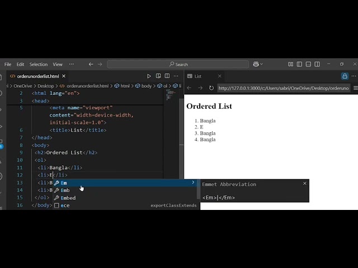Click list item 2 'E' in preview
Viewport: 358px width, 268px height.
coord(201,127)
